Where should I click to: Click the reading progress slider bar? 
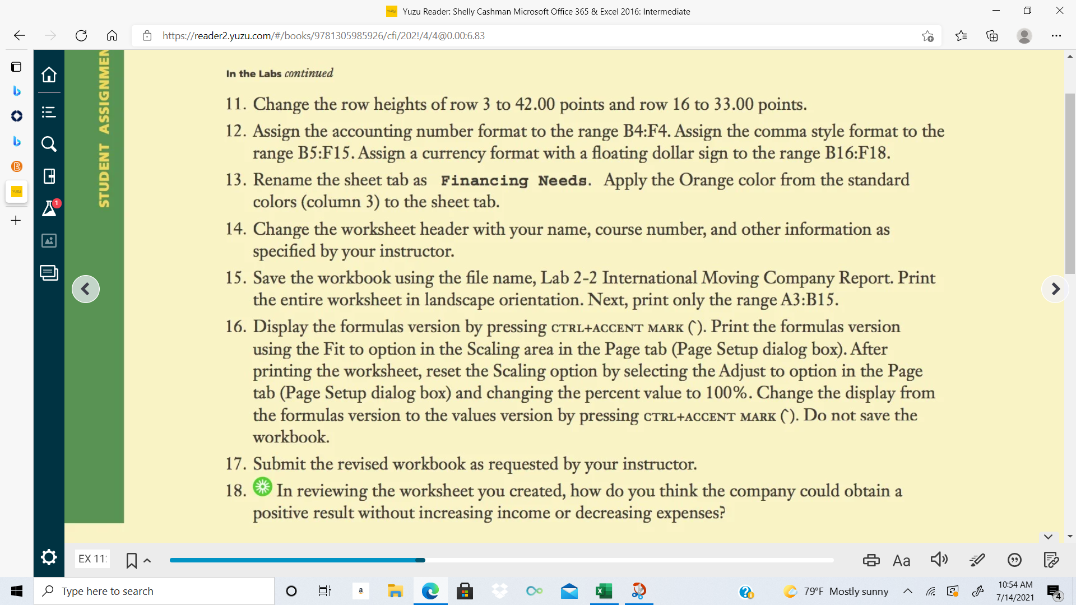(x=501, y=560)
